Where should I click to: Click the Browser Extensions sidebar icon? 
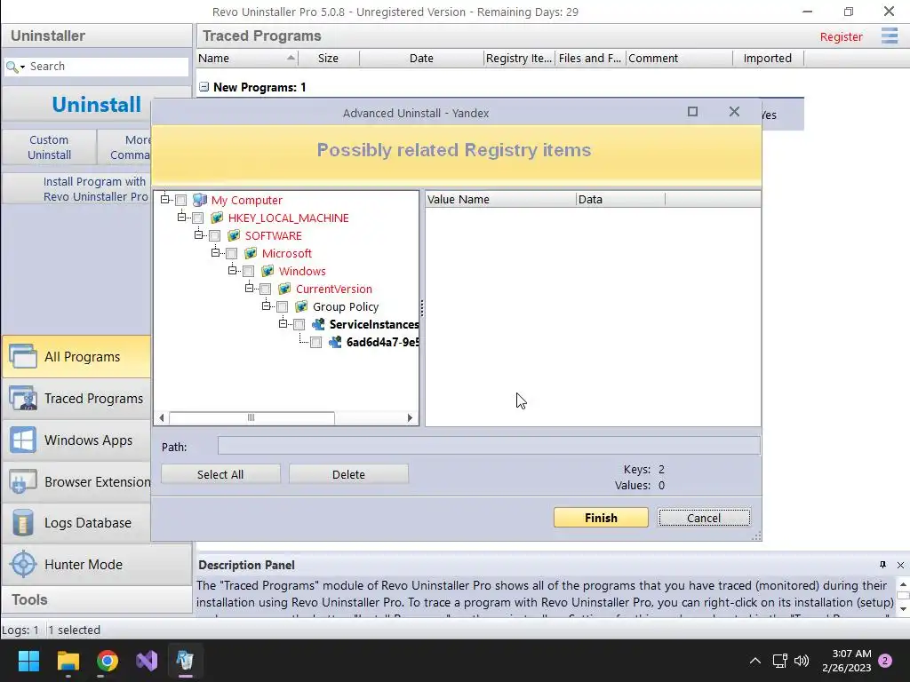click(23, 482)
